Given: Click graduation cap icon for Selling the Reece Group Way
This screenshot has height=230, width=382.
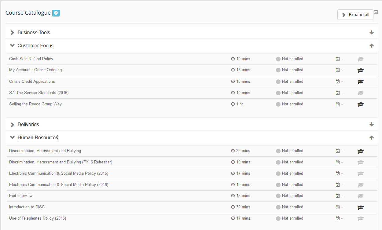Looking at the screenshot, I should pyautogui.click(x=361, y=104).
